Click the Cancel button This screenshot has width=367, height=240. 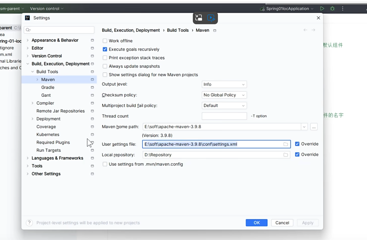282,223
